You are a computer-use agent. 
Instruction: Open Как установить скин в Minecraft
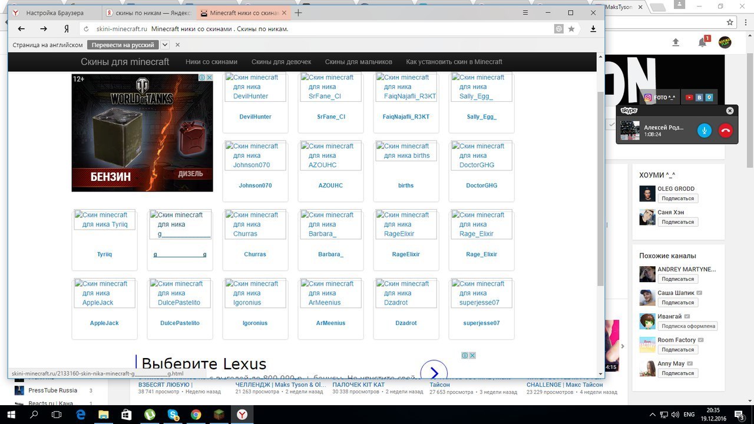coord(454,62)
